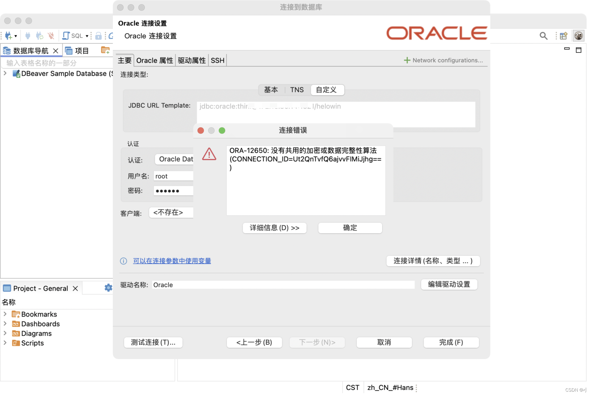Screen dimensions: 607x395
Task: Maximize the panel view icon
Action: [x=579, y=50]
